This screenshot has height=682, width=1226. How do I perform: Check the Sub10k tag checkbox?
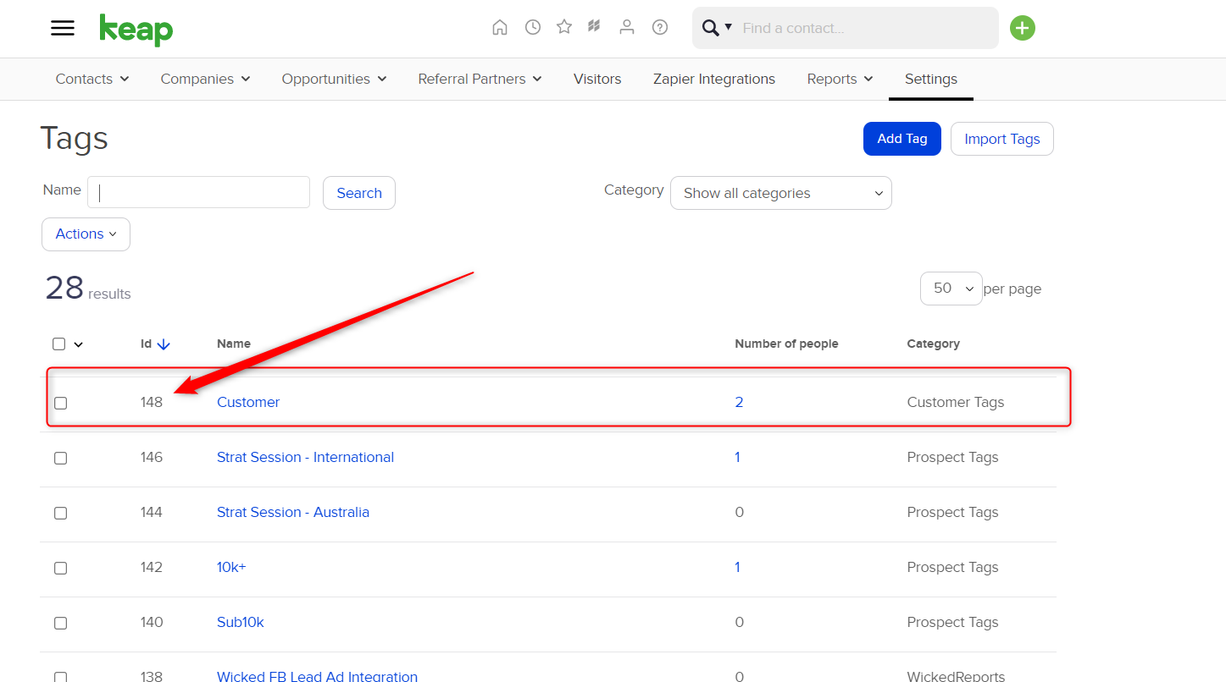pyautogui.click(x=61, y=623)
